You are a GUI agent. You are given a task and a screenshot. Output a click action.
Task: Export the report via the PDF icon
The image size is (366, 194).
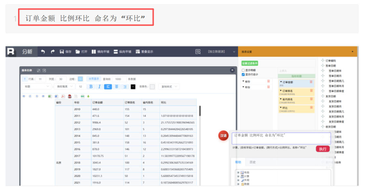point(63,96)
